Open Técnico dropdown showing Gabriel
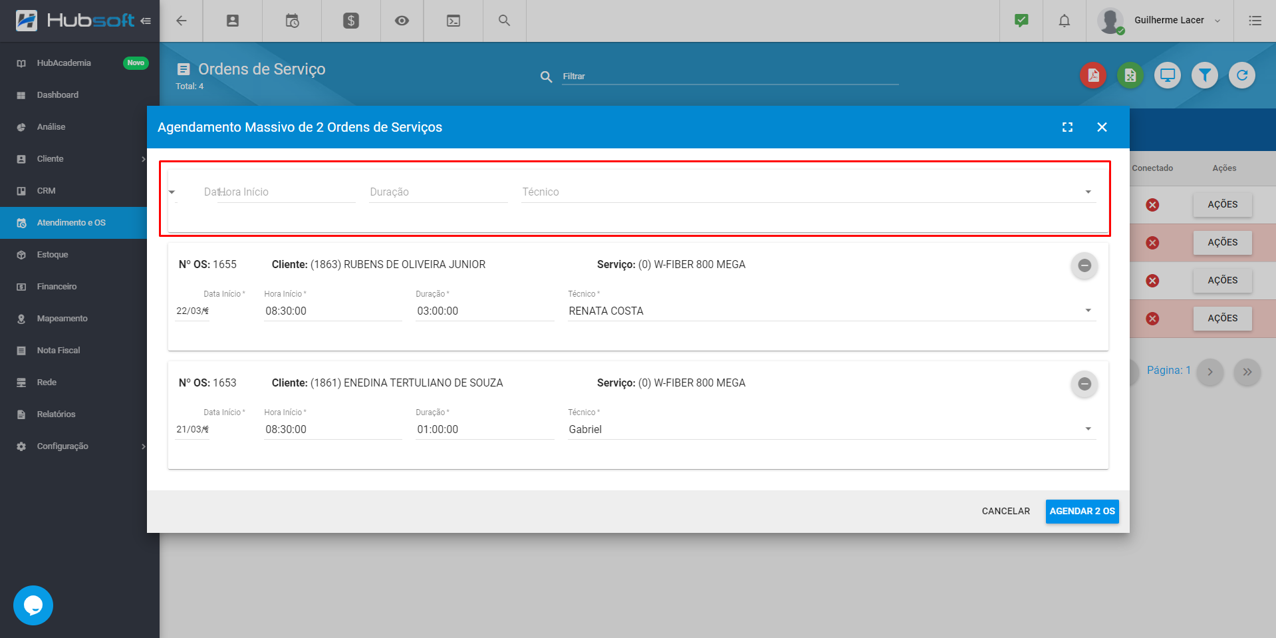Viewport: 1276px width, 638px height. point(831,429)
